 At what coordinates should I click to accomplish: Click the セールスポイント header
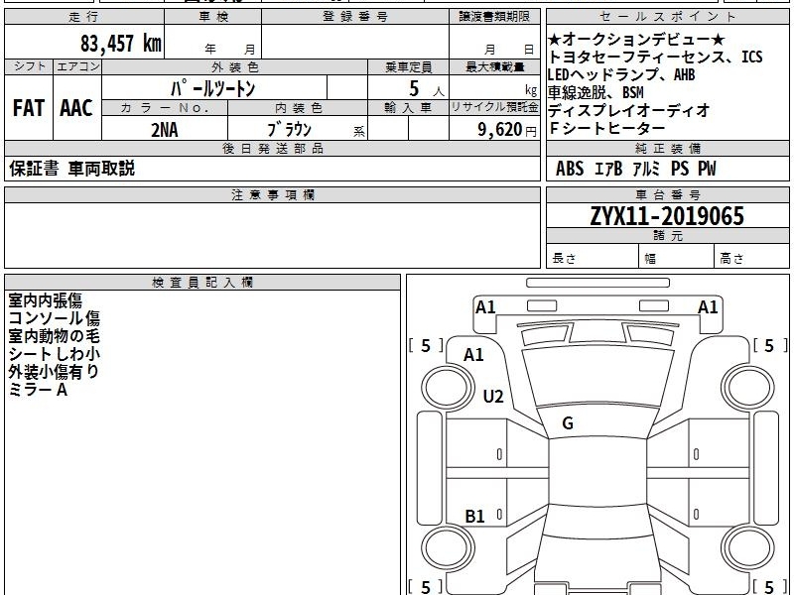667,17
